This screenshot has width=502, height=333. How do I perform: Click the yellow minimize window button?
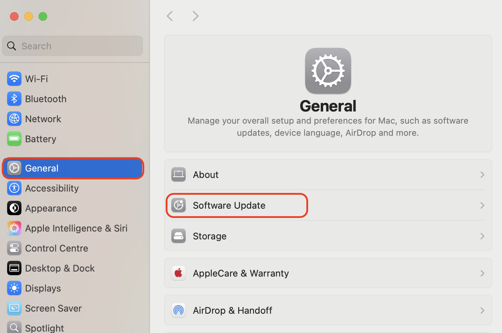click(x=29, y=16)
